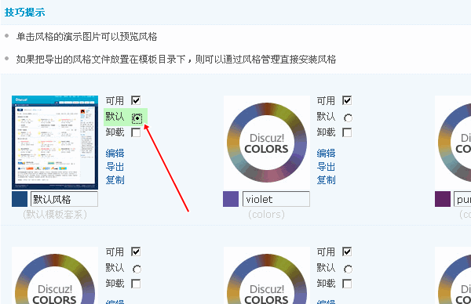Open 编辑 link for violet style
This screenshot has width=471, height=304.
tap(326, 154)
